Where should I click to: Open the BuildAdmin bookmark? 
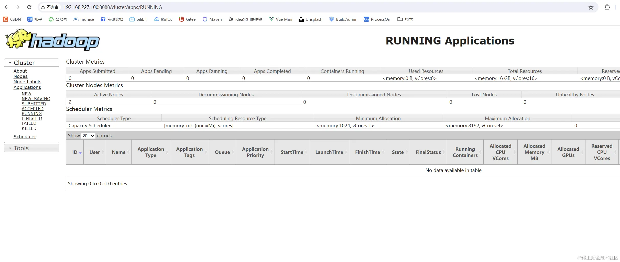point(343,19)
